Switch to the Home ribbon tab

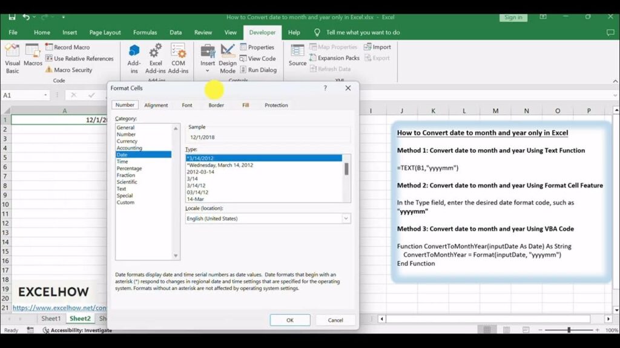42,33
